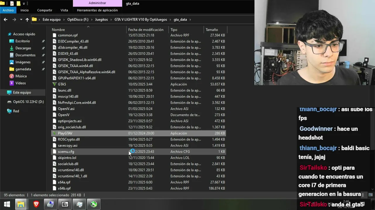The height and width of the screenshot is (210, 375).
Task: Click the common.rpf file icon
Action: pyautogui.click(x=54, y=35)
